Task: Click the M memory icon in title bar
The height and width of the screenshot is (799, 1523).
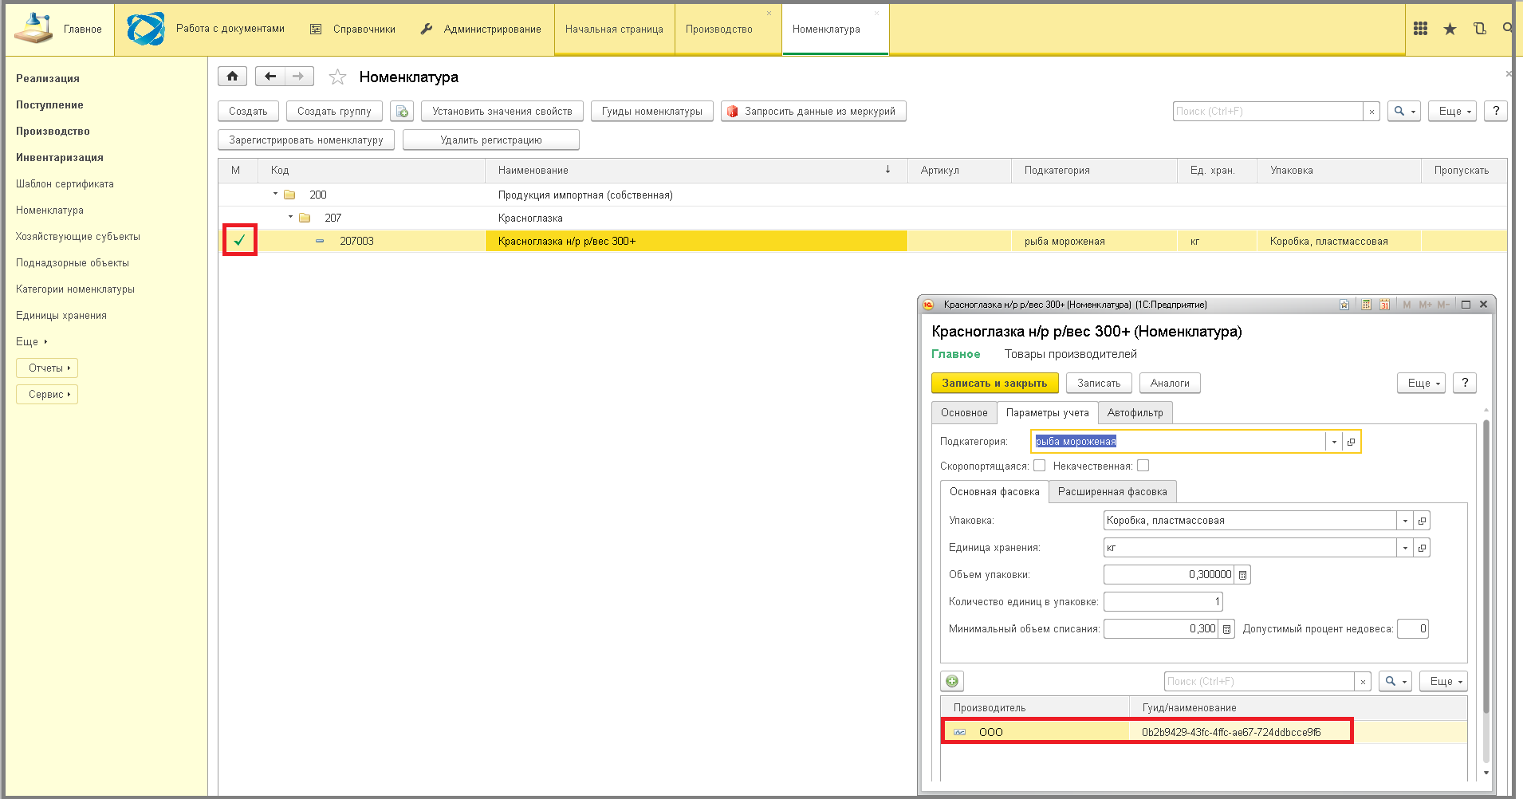Action: pos(1407,305)
